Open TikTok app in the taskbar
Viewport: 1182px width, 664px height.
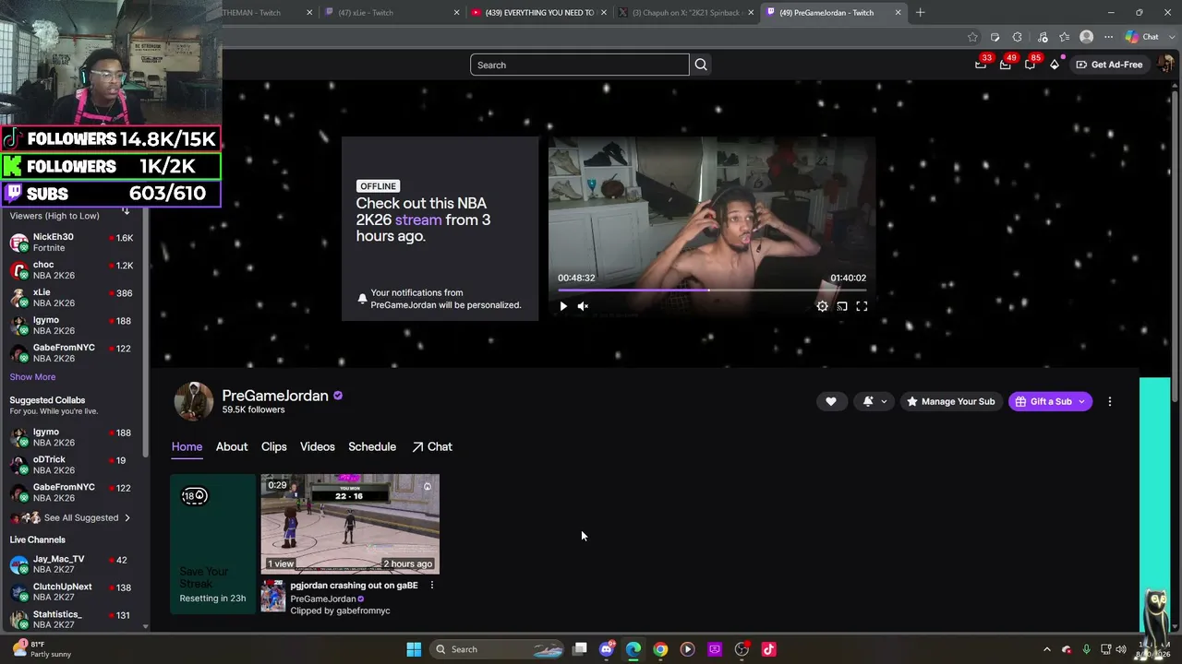pos(768,649)
